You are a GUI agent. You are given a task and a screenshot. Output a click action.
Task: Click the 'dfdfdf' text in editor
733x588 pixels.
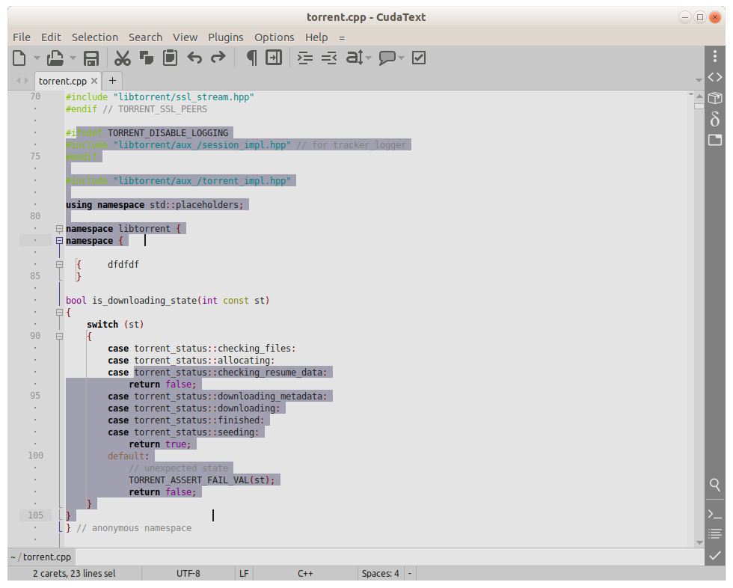pyautogui.click(x=123, y=265)
